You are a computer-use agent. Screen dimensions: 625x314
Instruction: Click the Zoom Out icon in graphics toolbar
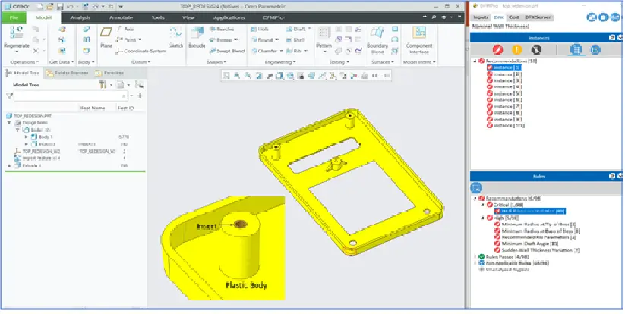point(248,76)
